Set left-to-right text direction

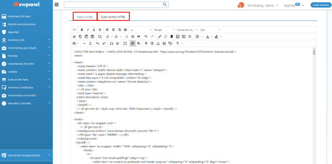pyautogui.click(x=132, y=43)
